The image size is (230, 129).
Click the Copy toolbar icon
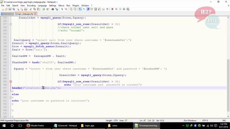click(34, 9)
